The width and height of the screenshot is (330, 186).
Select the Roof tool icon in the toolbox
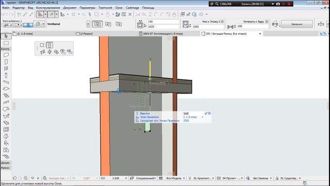pos(6,109)
